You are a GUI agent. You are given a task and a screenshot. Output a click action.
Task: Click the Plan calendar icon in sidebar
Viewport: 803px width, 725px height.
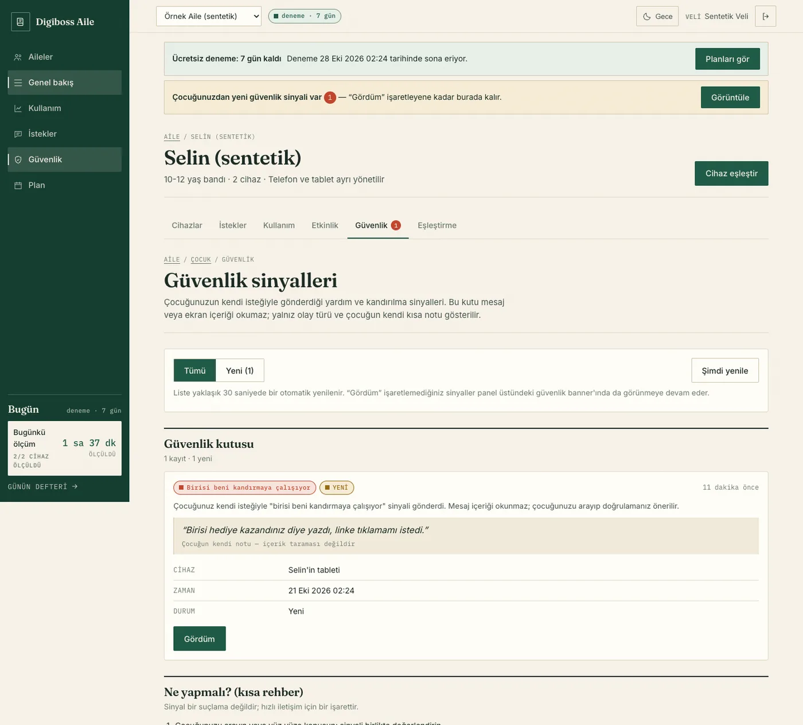pos(18,185)
